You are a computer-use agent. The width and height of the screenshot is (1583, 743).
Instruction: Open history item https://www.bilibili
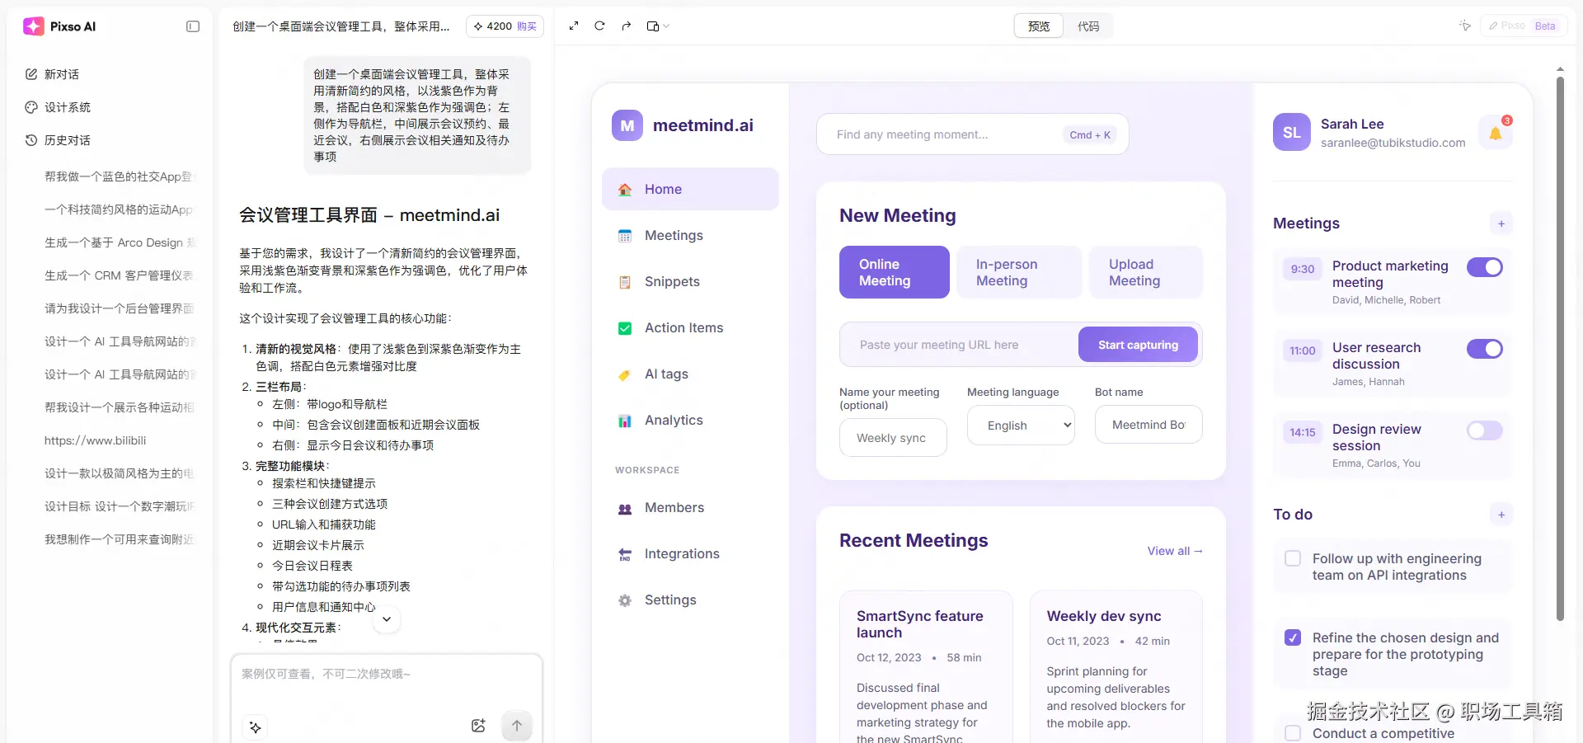click(96, 440)
